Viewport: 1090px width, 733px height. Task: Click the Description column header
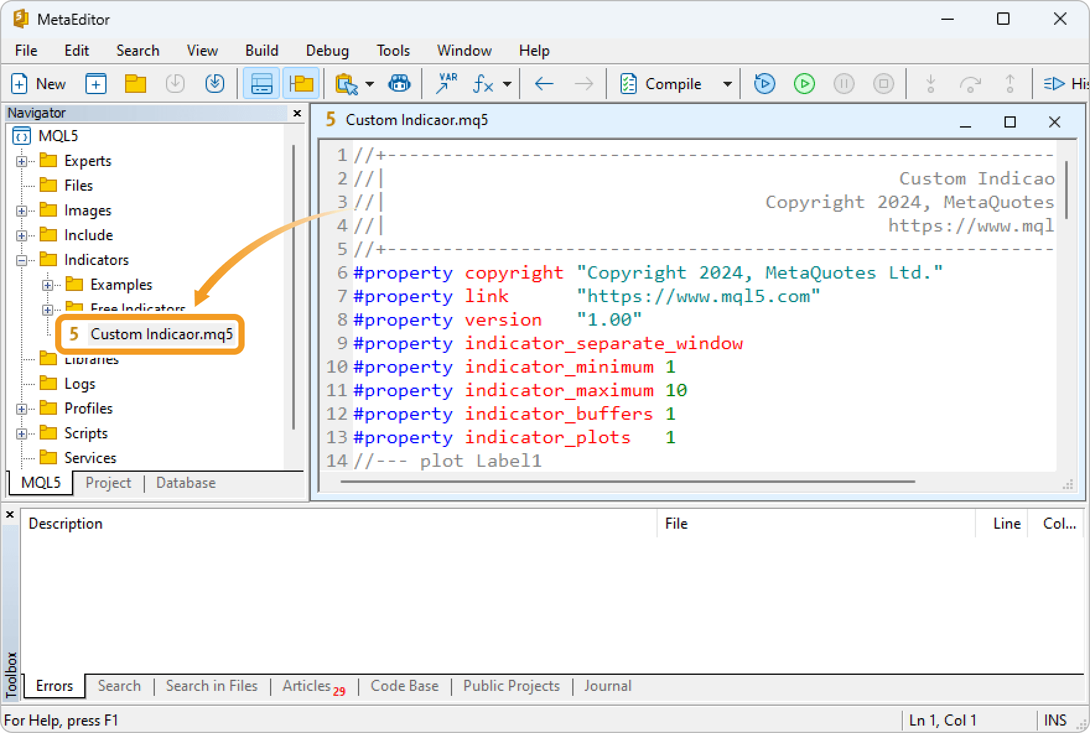click(x=339, y=524)
